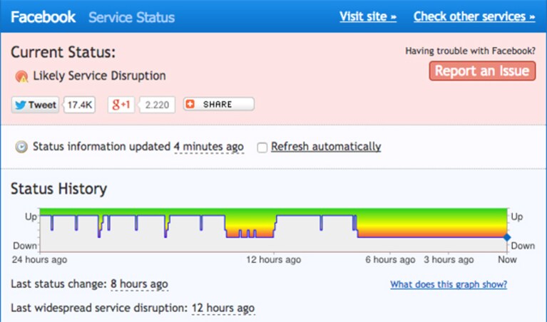Screen dimensions: 547x322
Task: Click the Google +1 button
Action: (x=121, y=105)
